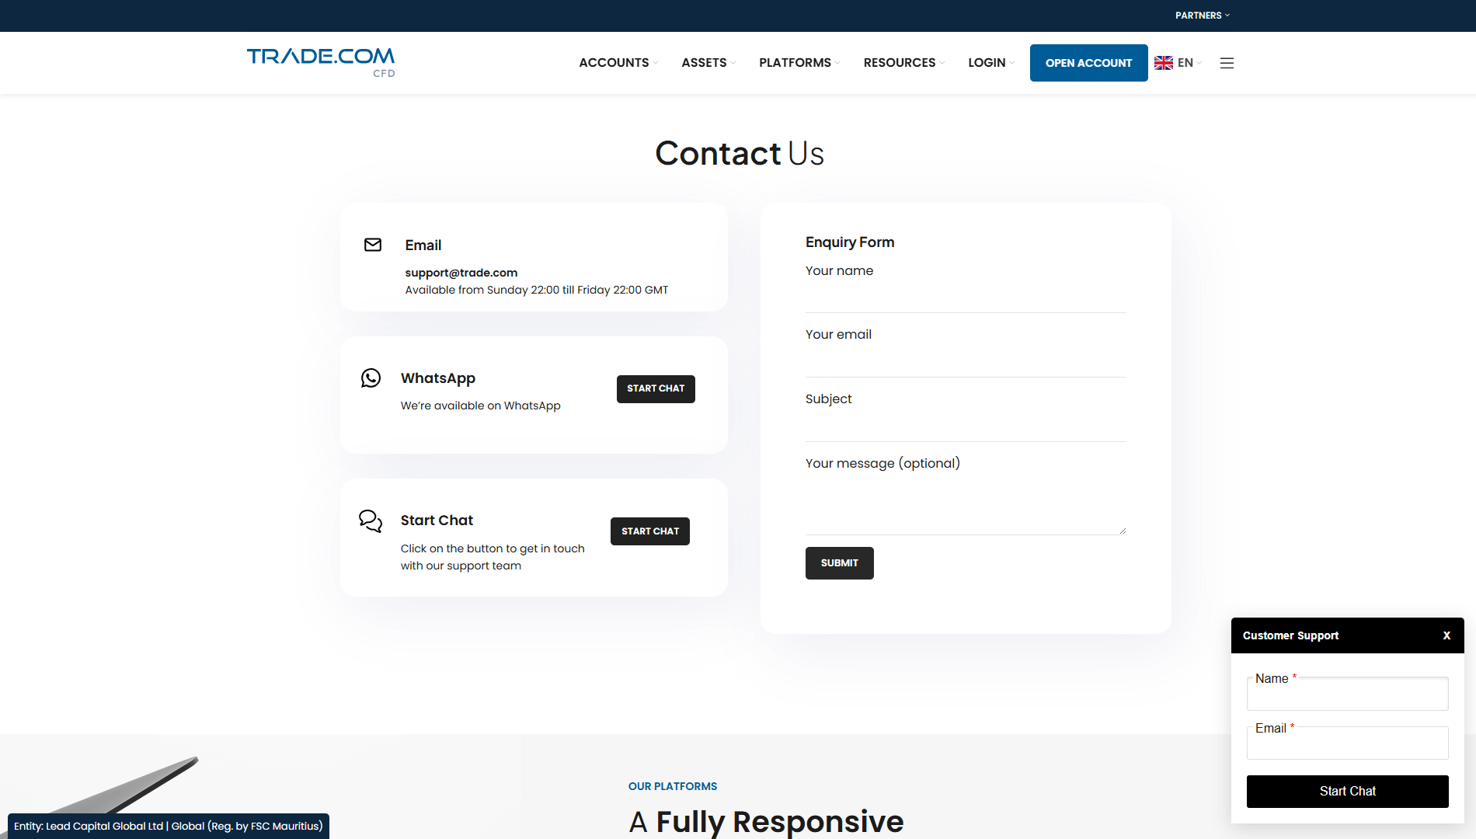Open the EN language selector
Viewport: 1476px width, 839px height.
[x=1189, y=63]
